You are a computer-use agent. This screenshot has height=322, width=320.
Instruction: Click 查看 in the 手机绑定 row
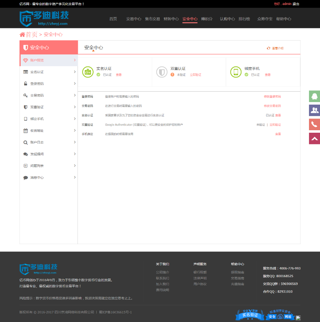point(278,134)
